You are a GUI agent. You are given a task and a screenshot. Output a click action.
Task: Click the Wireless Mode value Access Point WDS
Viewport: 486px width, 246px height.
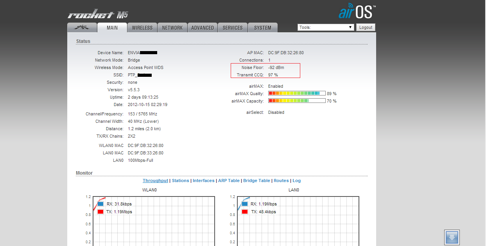tap(145, 67)
